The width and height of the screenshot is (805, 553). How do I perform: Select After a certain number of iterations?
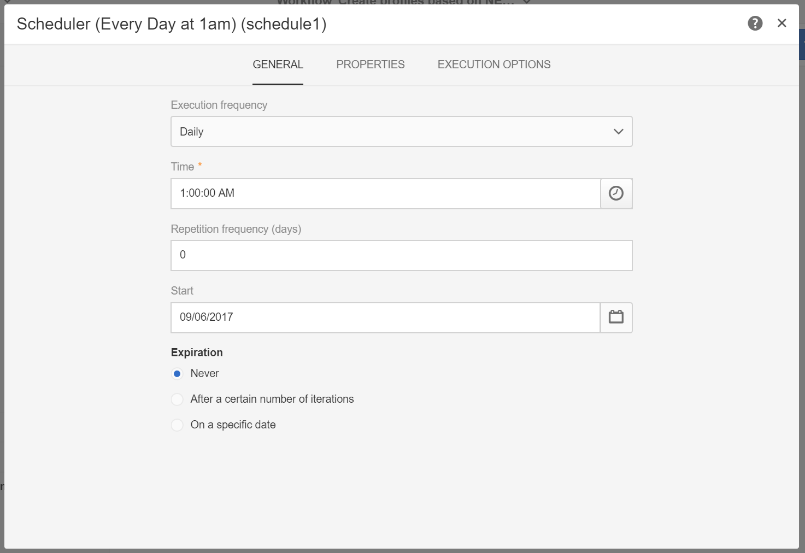pyautogui.click(x=177, y=399)
